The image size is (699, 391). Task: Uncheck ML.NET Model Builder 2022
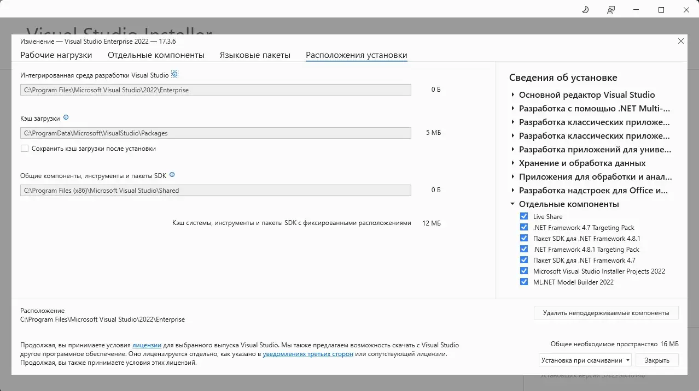(x=525, y=282)
